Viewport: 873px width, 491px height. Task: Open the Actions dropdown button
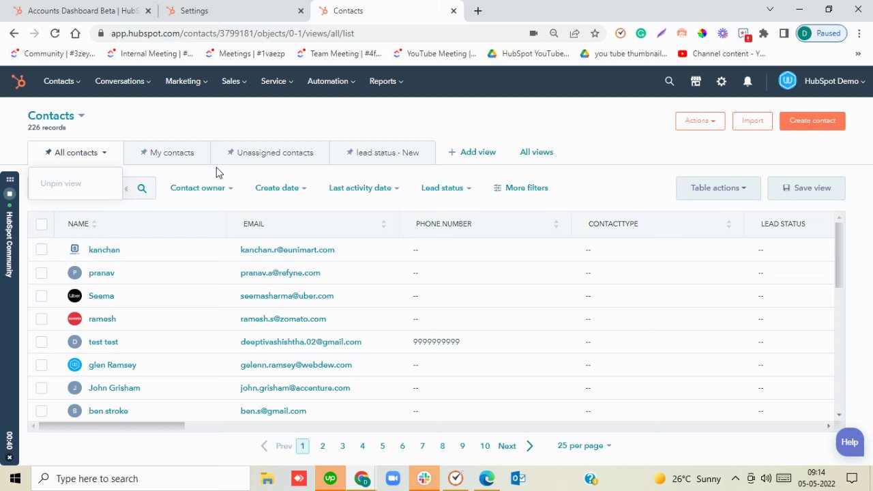pyautogui.click(x=700, y=121)
